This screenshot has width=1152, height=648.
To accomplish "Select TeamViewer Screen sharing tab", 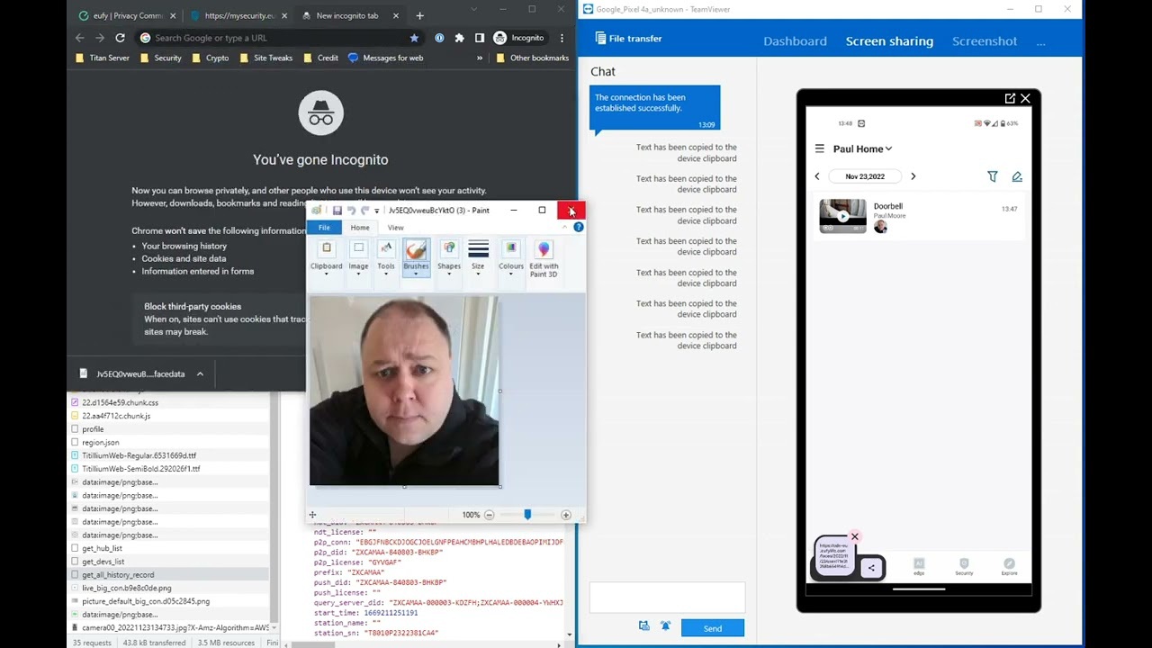I will click(x=889, y=41).
